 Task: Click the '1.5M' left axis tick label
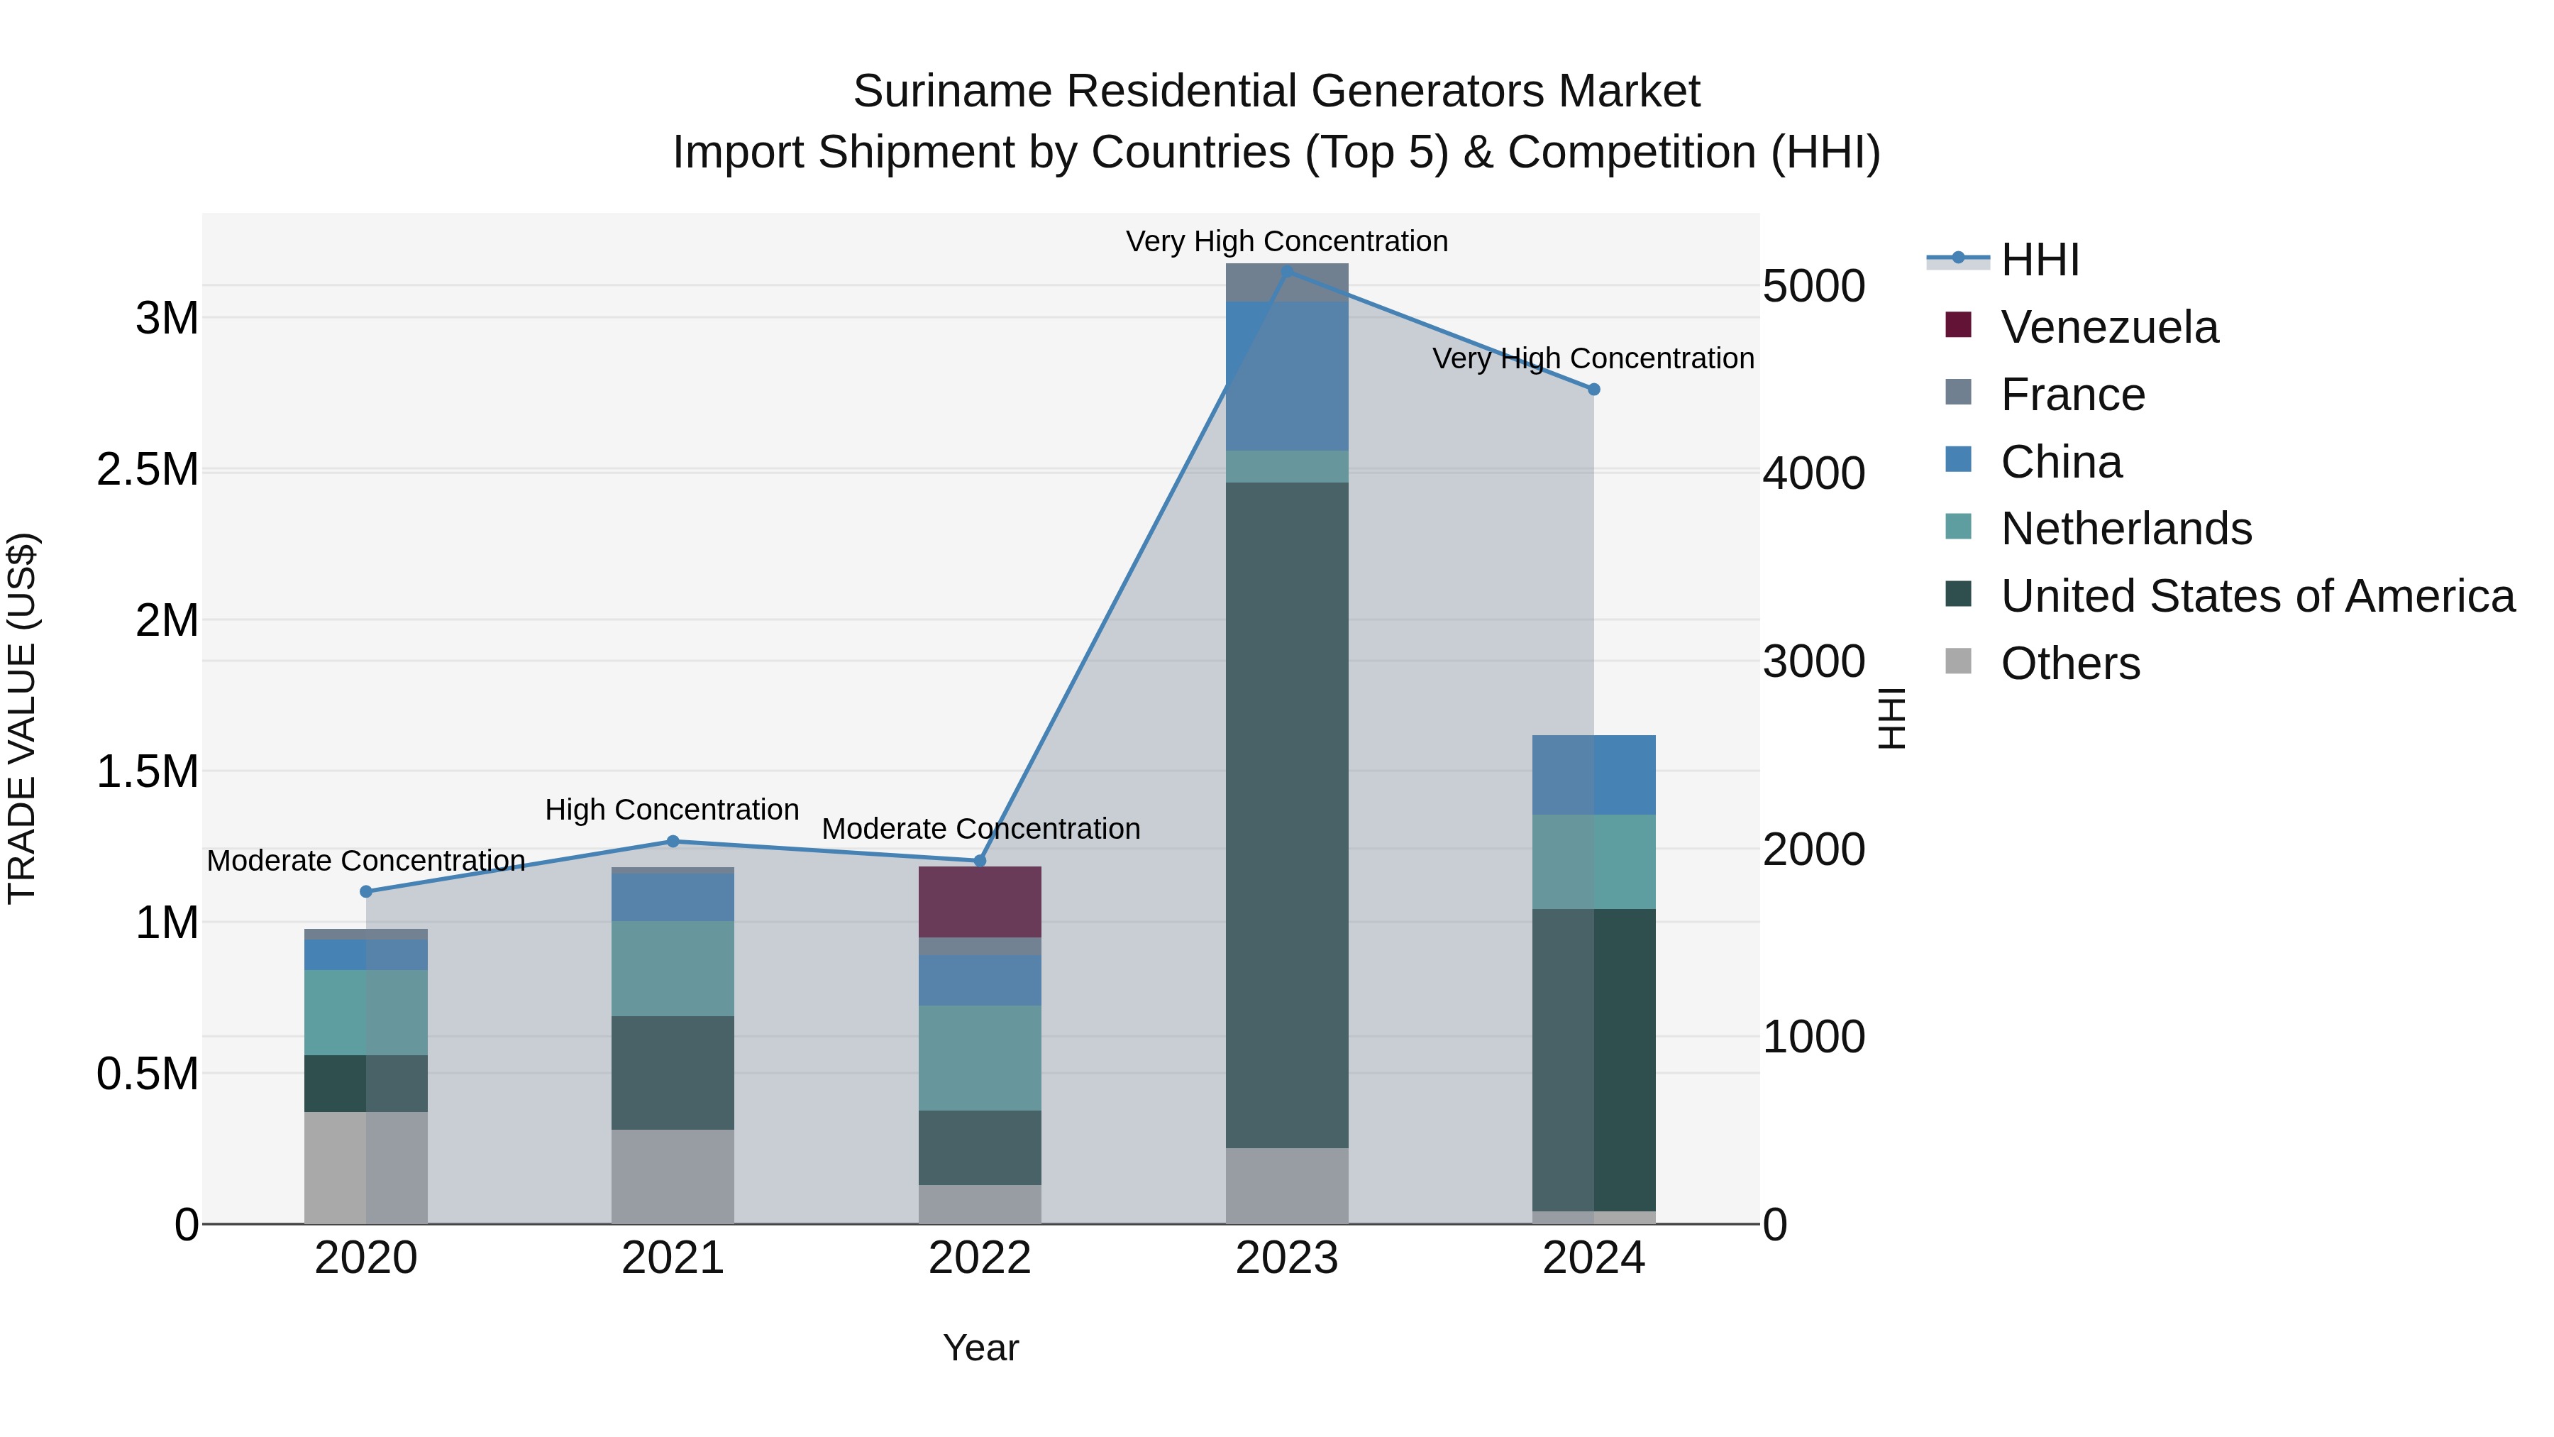click(148, 771)
